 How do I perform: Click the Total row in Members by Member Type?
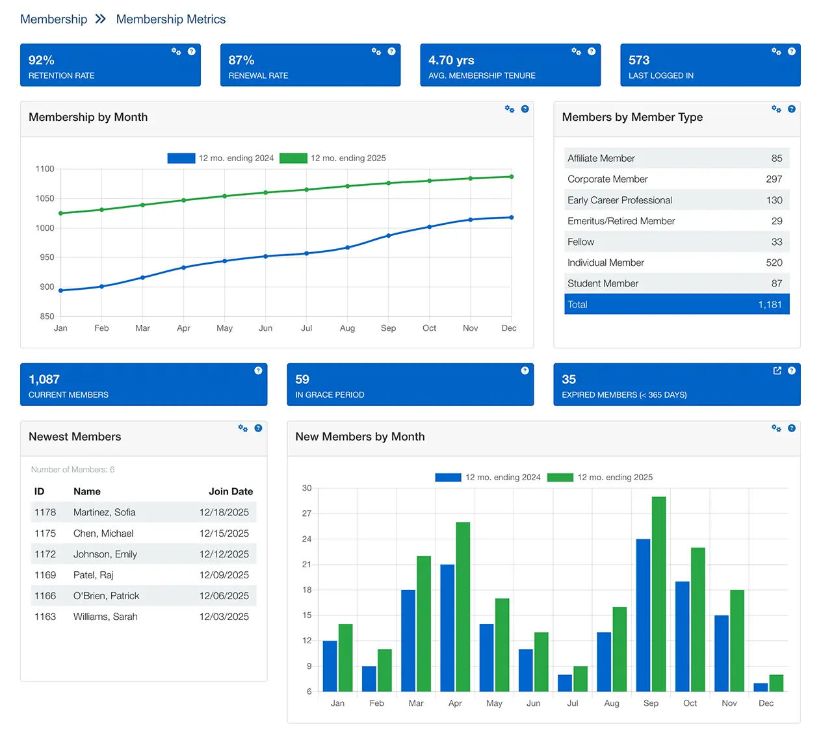click(x=676, y=304)
